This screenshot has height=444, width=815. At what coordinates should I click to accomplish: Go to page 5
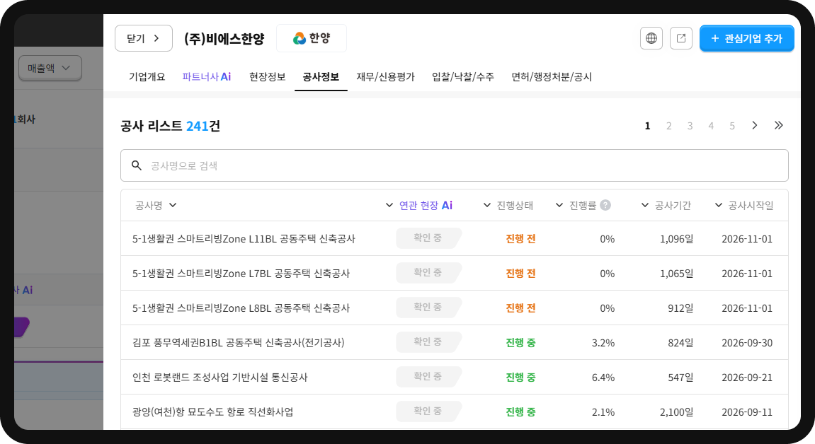(x=732, y=126)
